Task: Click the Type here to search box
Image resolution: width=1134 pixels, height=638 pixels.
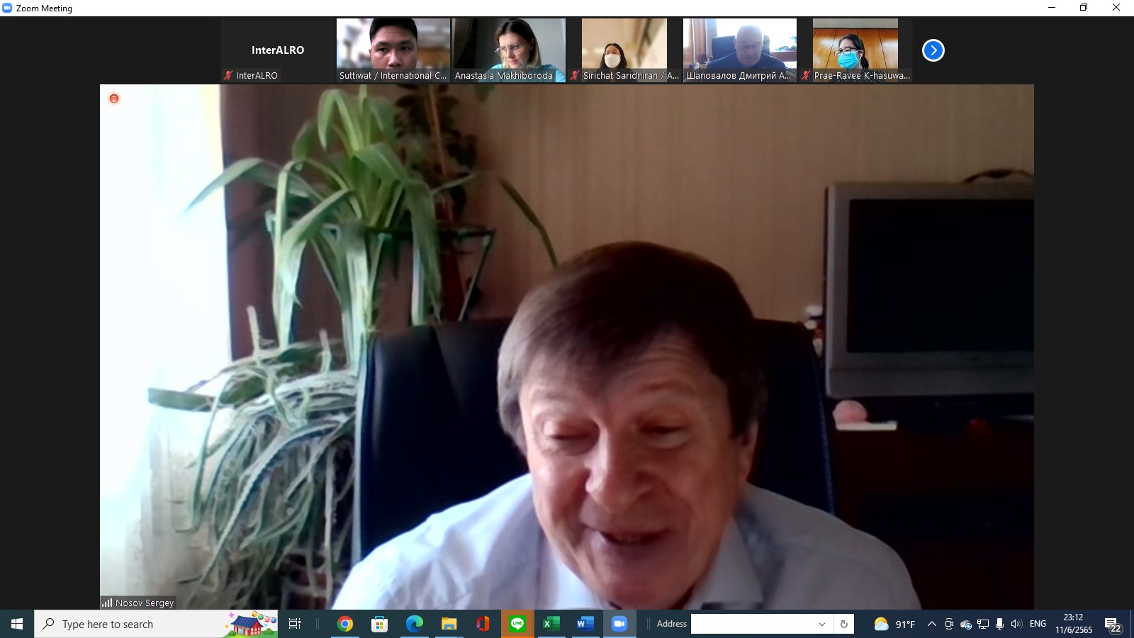Action: (156, 624)
